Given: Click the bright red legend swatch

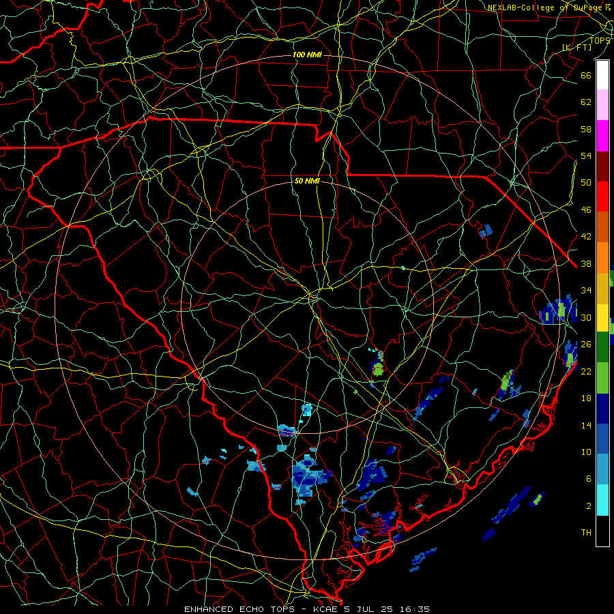Looking at the screenshot, I should pyautogui.click(x=602, y=196).
